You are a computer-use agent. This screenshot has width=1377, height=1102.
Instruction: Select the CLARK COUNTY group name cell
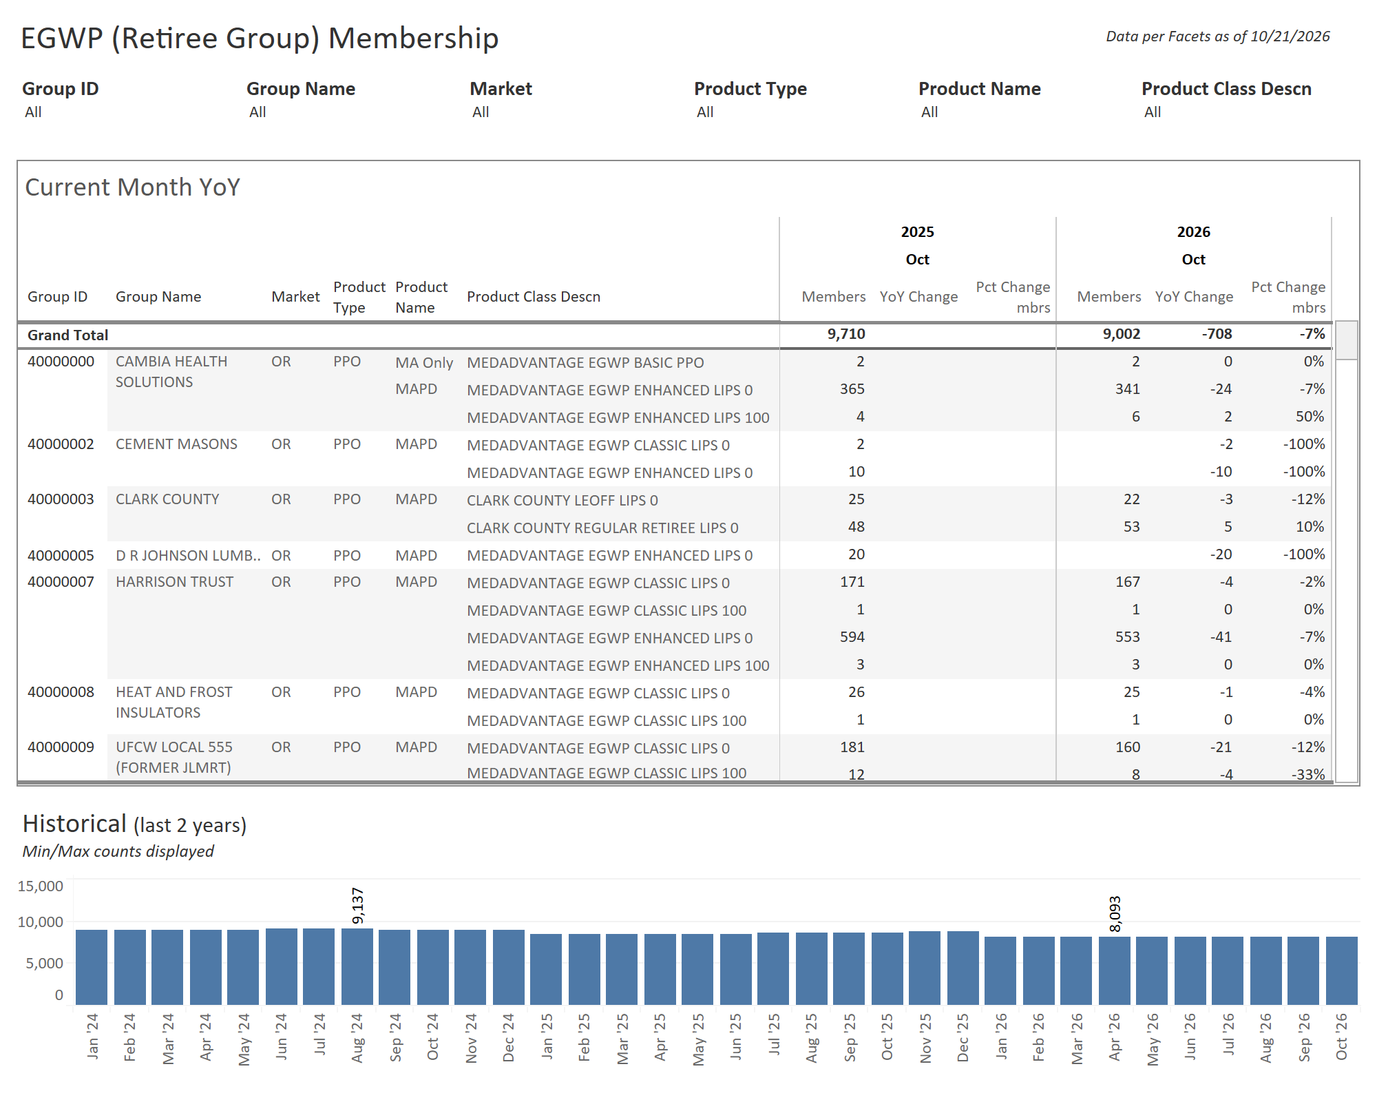(167, 499)
